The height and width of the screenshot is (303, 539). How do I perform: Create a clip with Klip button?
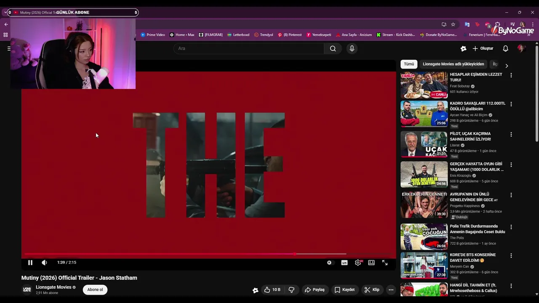pos(372,290)
